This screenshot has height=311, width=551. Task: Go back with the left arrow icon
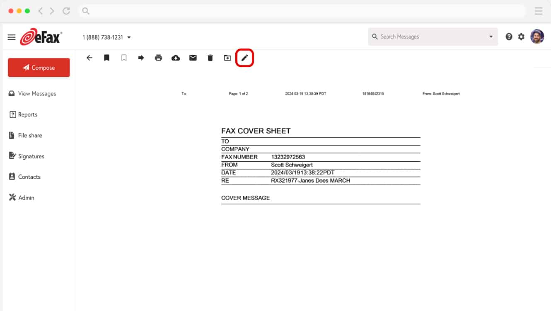pos(89,58)
